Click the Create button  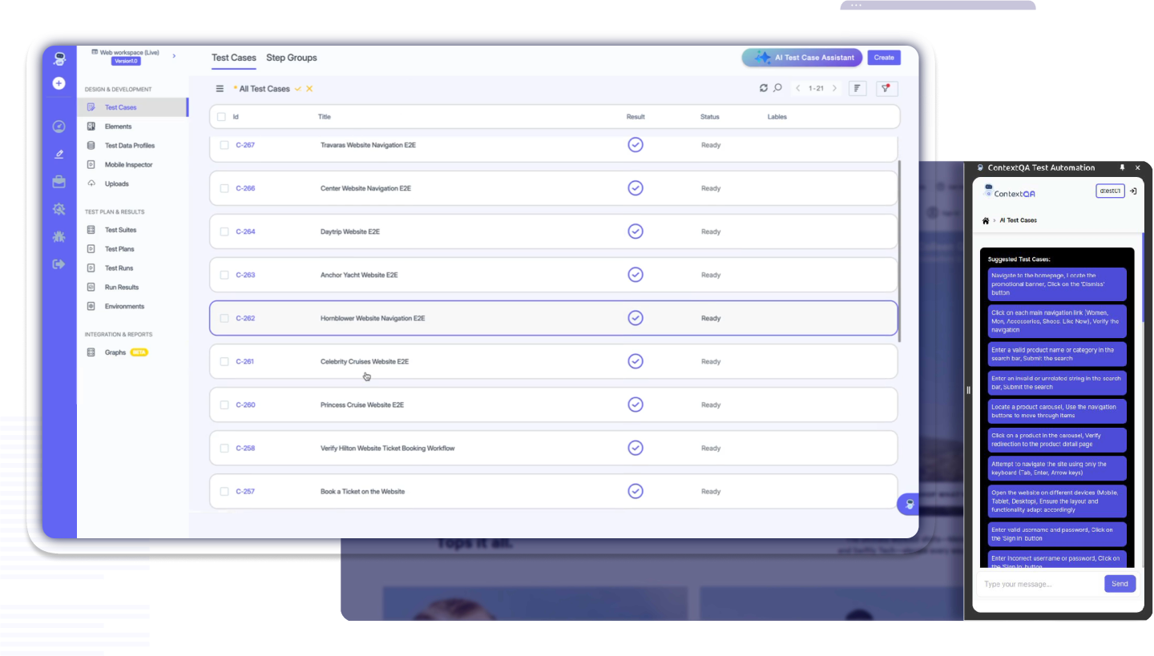click(884, 58)
